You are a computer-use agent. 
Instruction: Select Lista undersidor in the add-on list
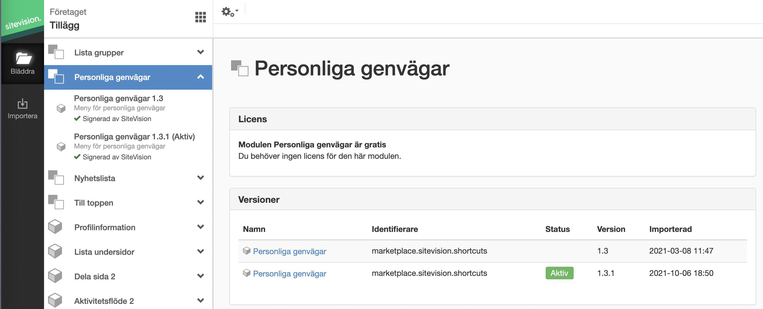128,252
